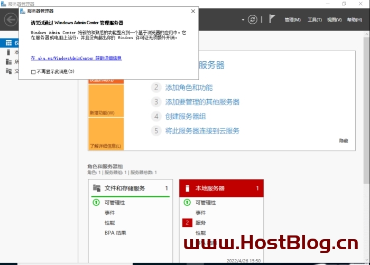Image resolution: width=370 pixels, height=265 pixels.
Task: Open the 视图(V) menu
Action: 334,20
